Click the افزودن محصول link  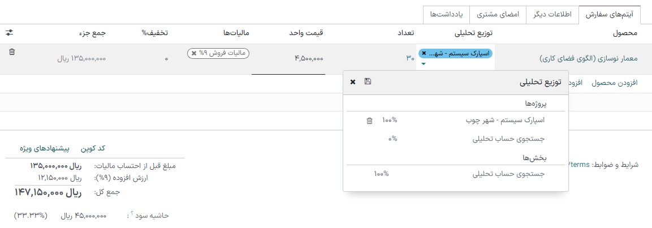click(615, 83)
